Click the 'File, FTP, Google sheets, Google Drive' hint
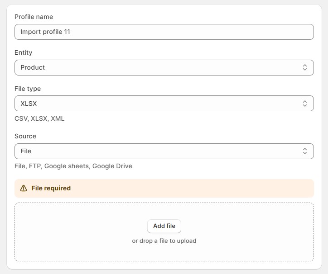The image size is (328, 274). [x=73, y=166]
